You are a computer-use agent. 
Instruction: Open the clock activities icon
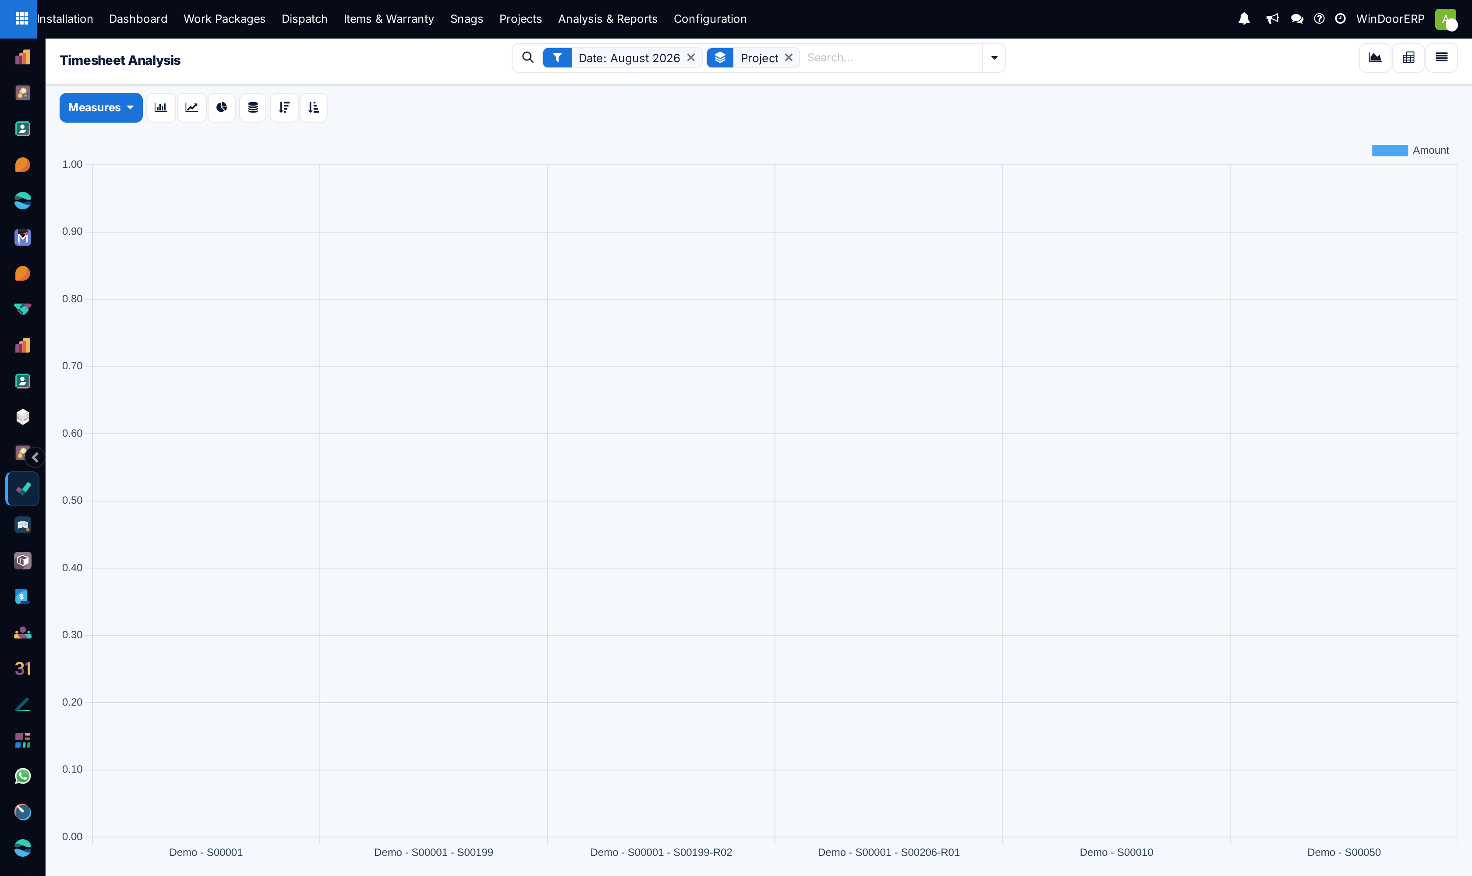coord(1340,19)
